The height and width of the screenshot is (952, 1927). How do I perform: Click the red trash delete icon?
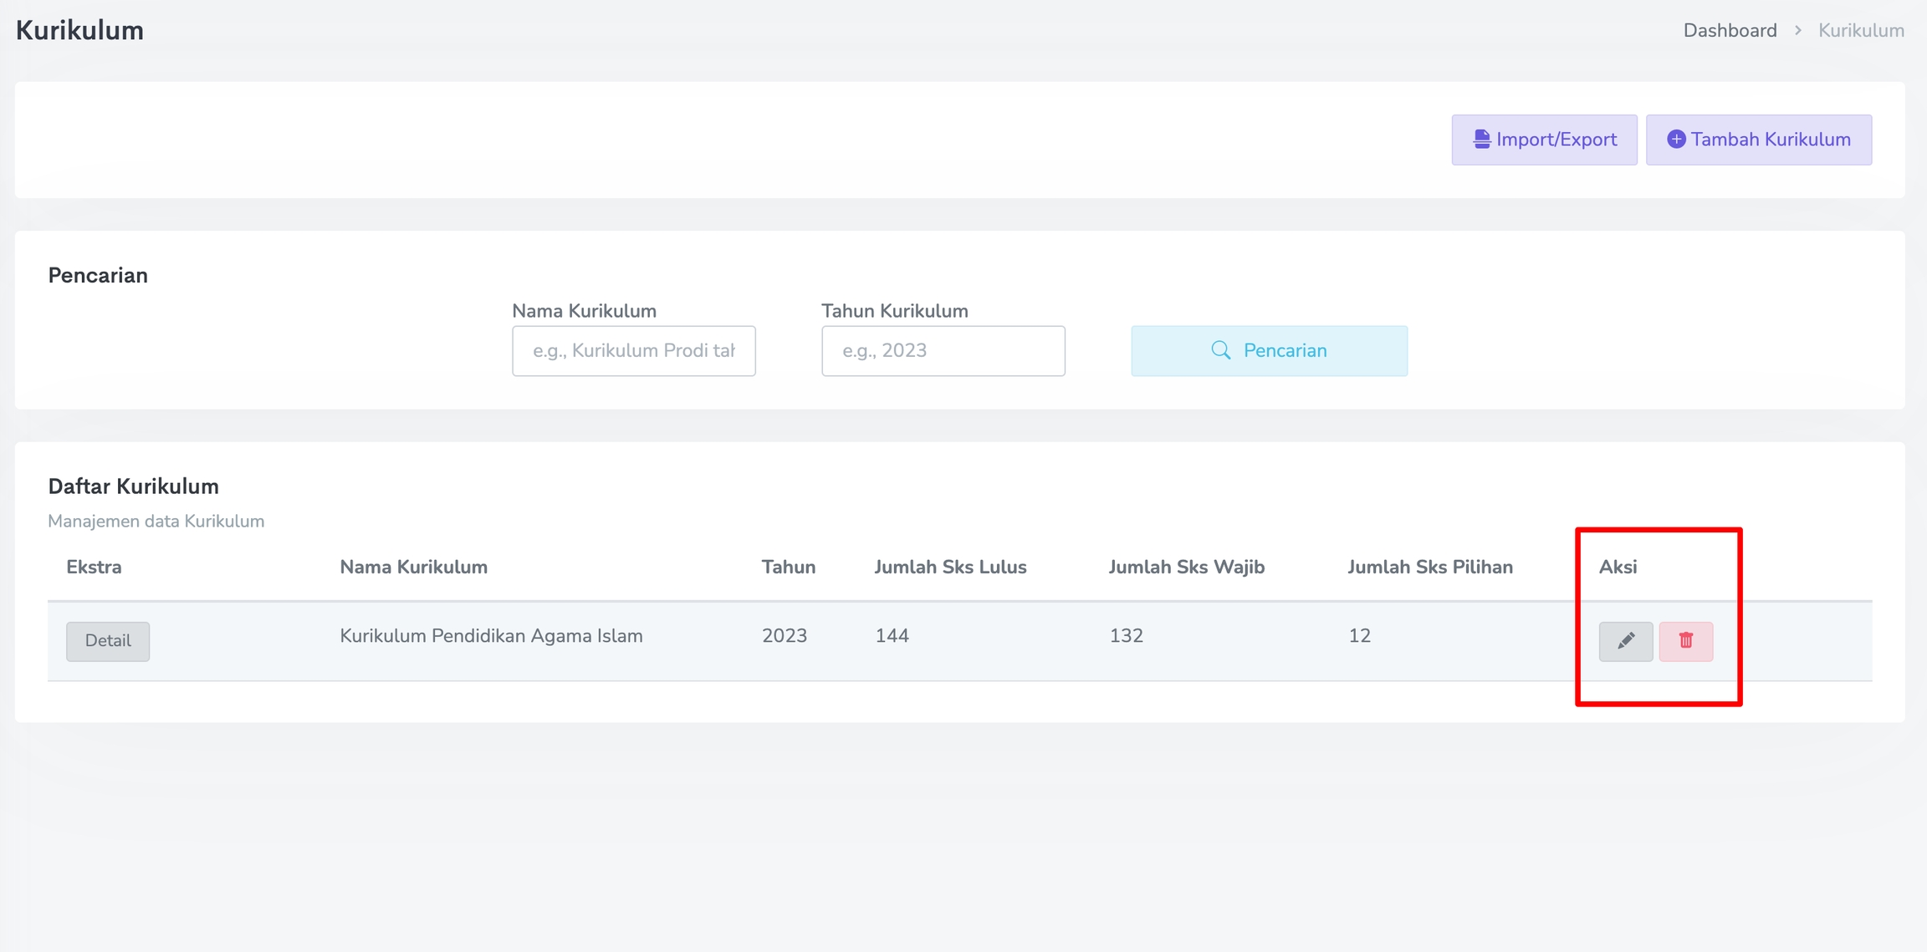pos(1685,641)
